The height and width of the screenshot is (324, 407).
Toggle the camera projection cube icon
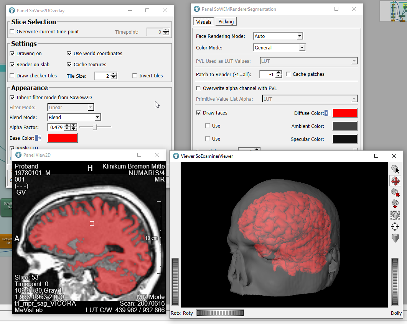(395, 238)
